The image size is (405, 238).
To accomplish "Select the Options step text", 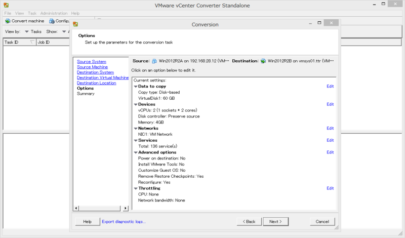I will coord(85,89).
